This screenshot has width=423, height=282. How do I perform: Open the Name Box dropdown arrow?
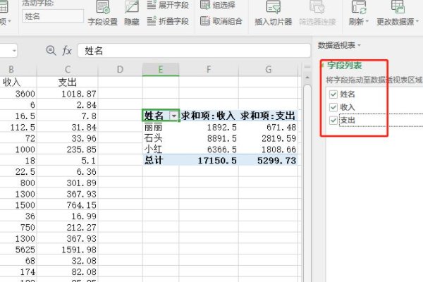tap(14, 51)
